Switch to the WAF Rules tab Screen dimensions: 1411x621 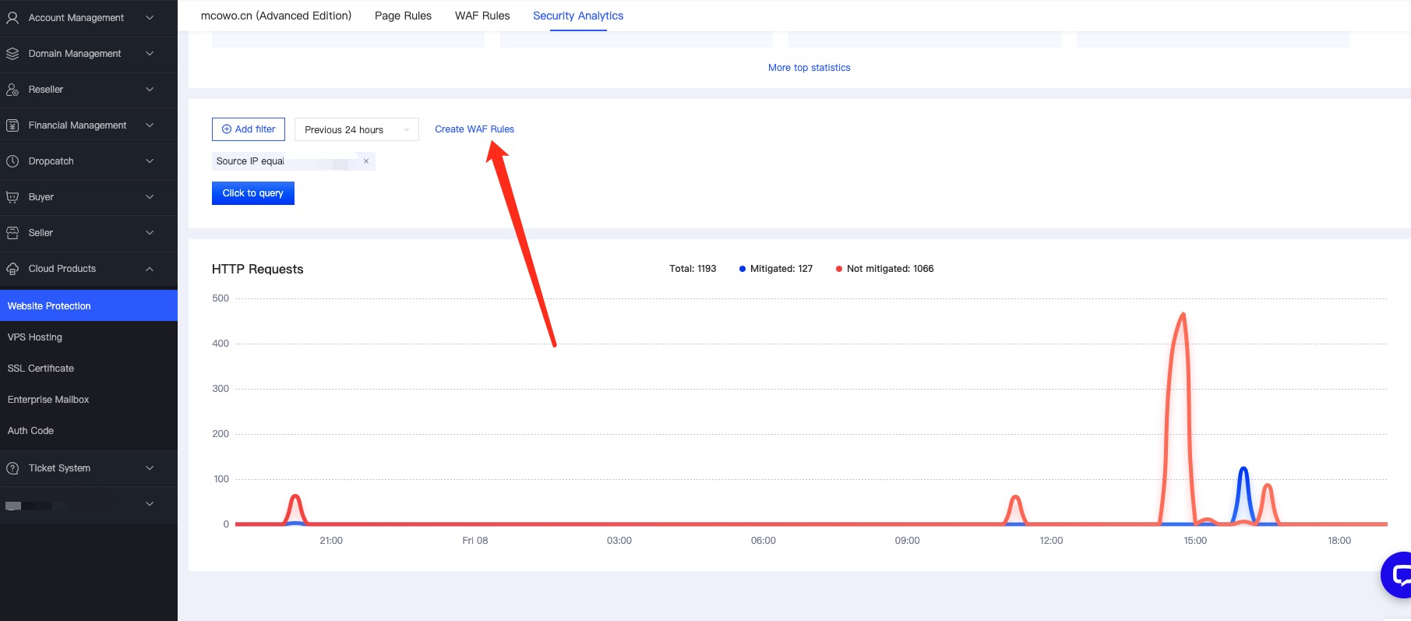(x=482, y=16)
